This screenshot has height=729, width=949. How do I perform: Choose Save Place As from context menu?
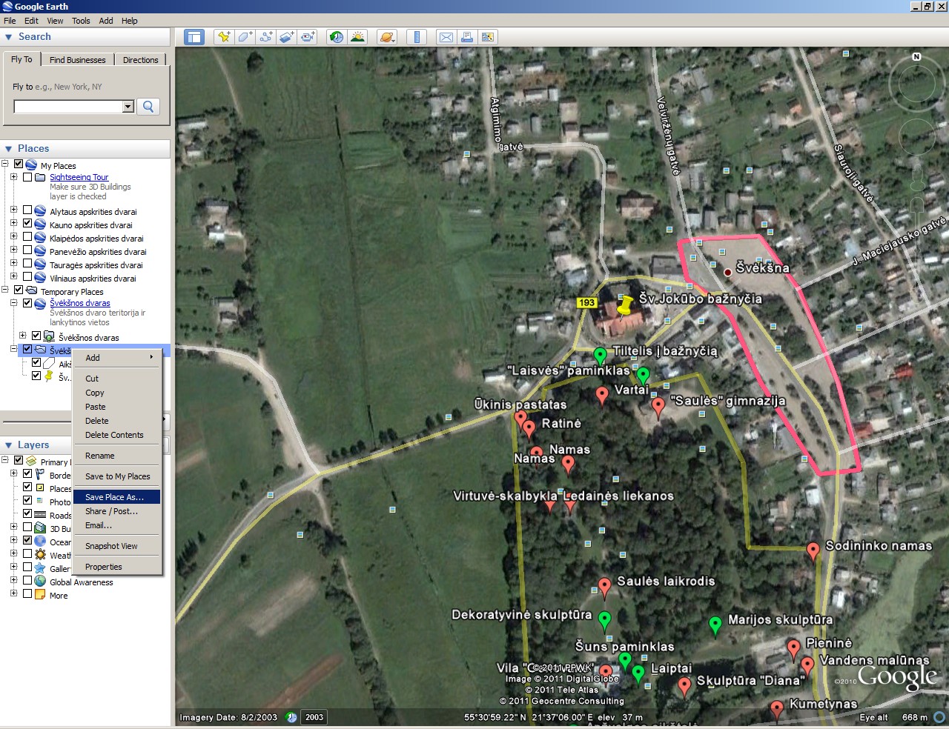point(114,497)
